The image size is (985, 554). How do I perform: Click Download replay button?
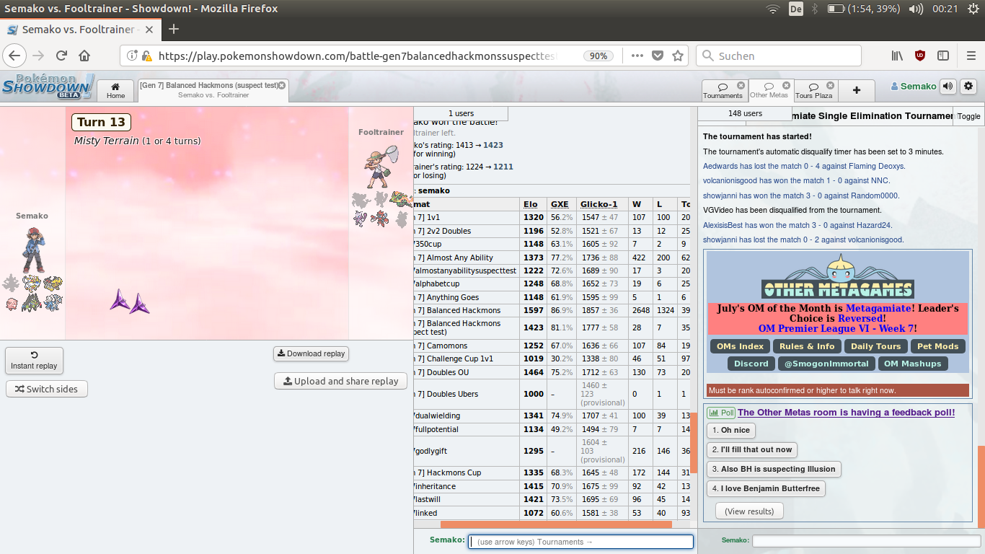[311, 353]
